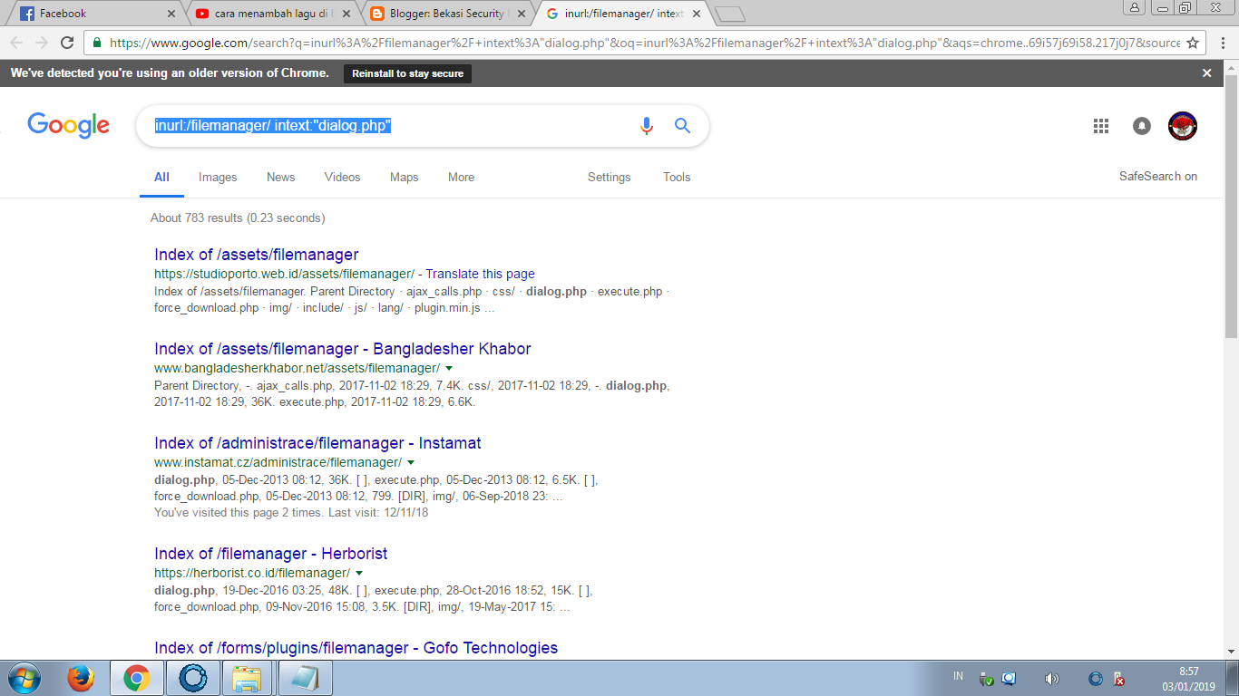This screenshot has width=1239, height=696.
Task: Open the taskbar clock showing 8:57
Action: click(x=1188, y=679)
